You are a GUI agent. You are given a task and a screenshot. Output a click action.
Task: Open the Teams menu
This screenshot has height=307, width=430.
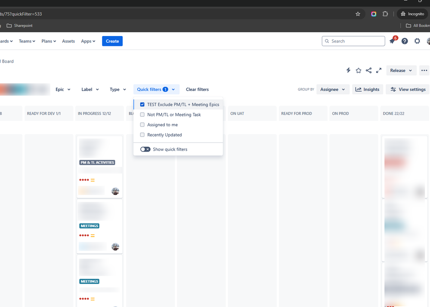tap(27, 41)
